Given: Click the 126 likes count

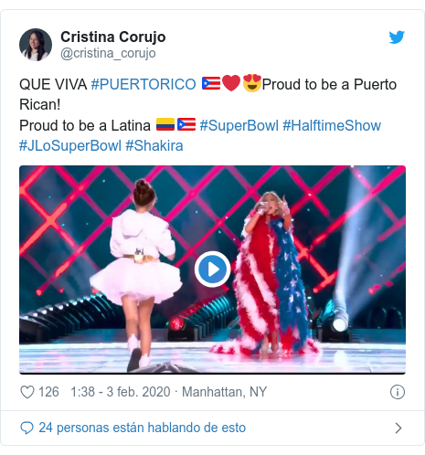Looking at the screenshot, I should [48, 392].
